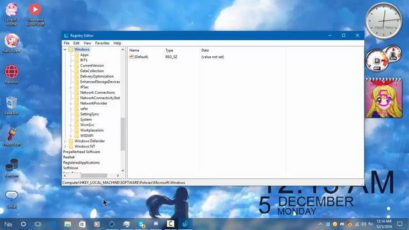Click the Discord icon in system tray

click(342, 224)
